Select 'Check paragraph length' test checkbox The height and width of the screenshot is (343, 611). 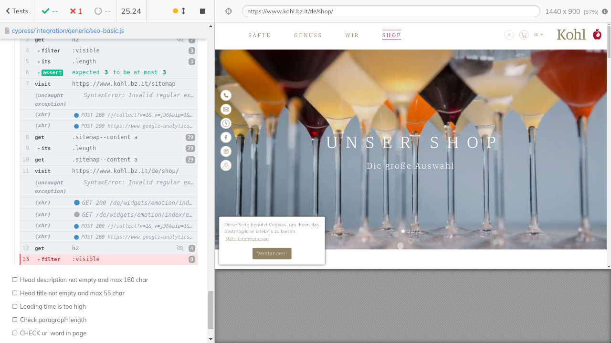click(x=15, y=320)
